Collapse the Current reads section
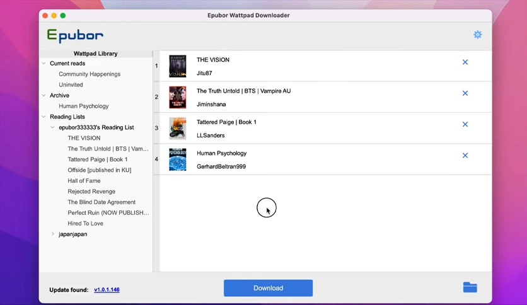Screen dimensions: 527x305 pos(43,63)
